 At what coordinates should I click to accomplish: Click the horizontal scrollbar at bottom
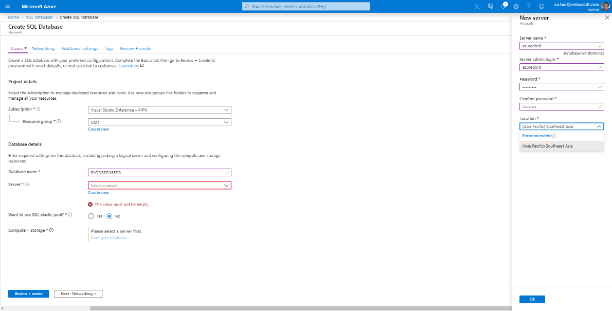coord(300,308)
